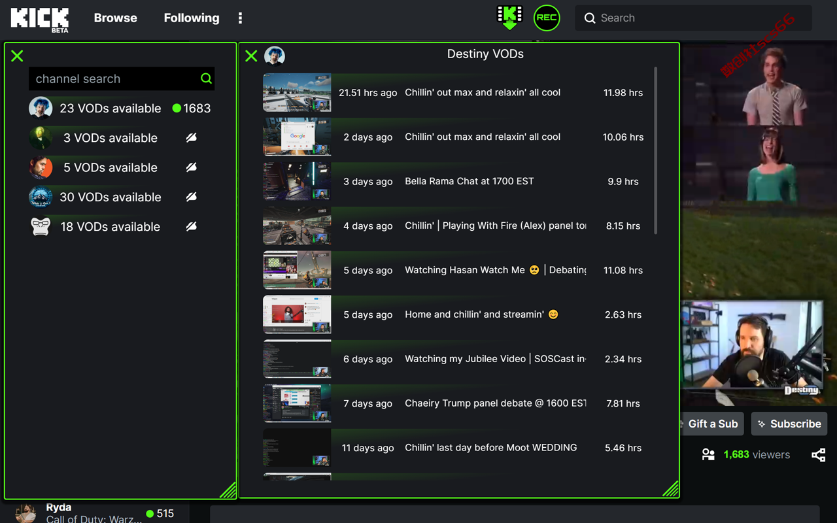Viewport: 837px width, 523px height.
Task: Focus the channel search input
Action: point(122,78)
